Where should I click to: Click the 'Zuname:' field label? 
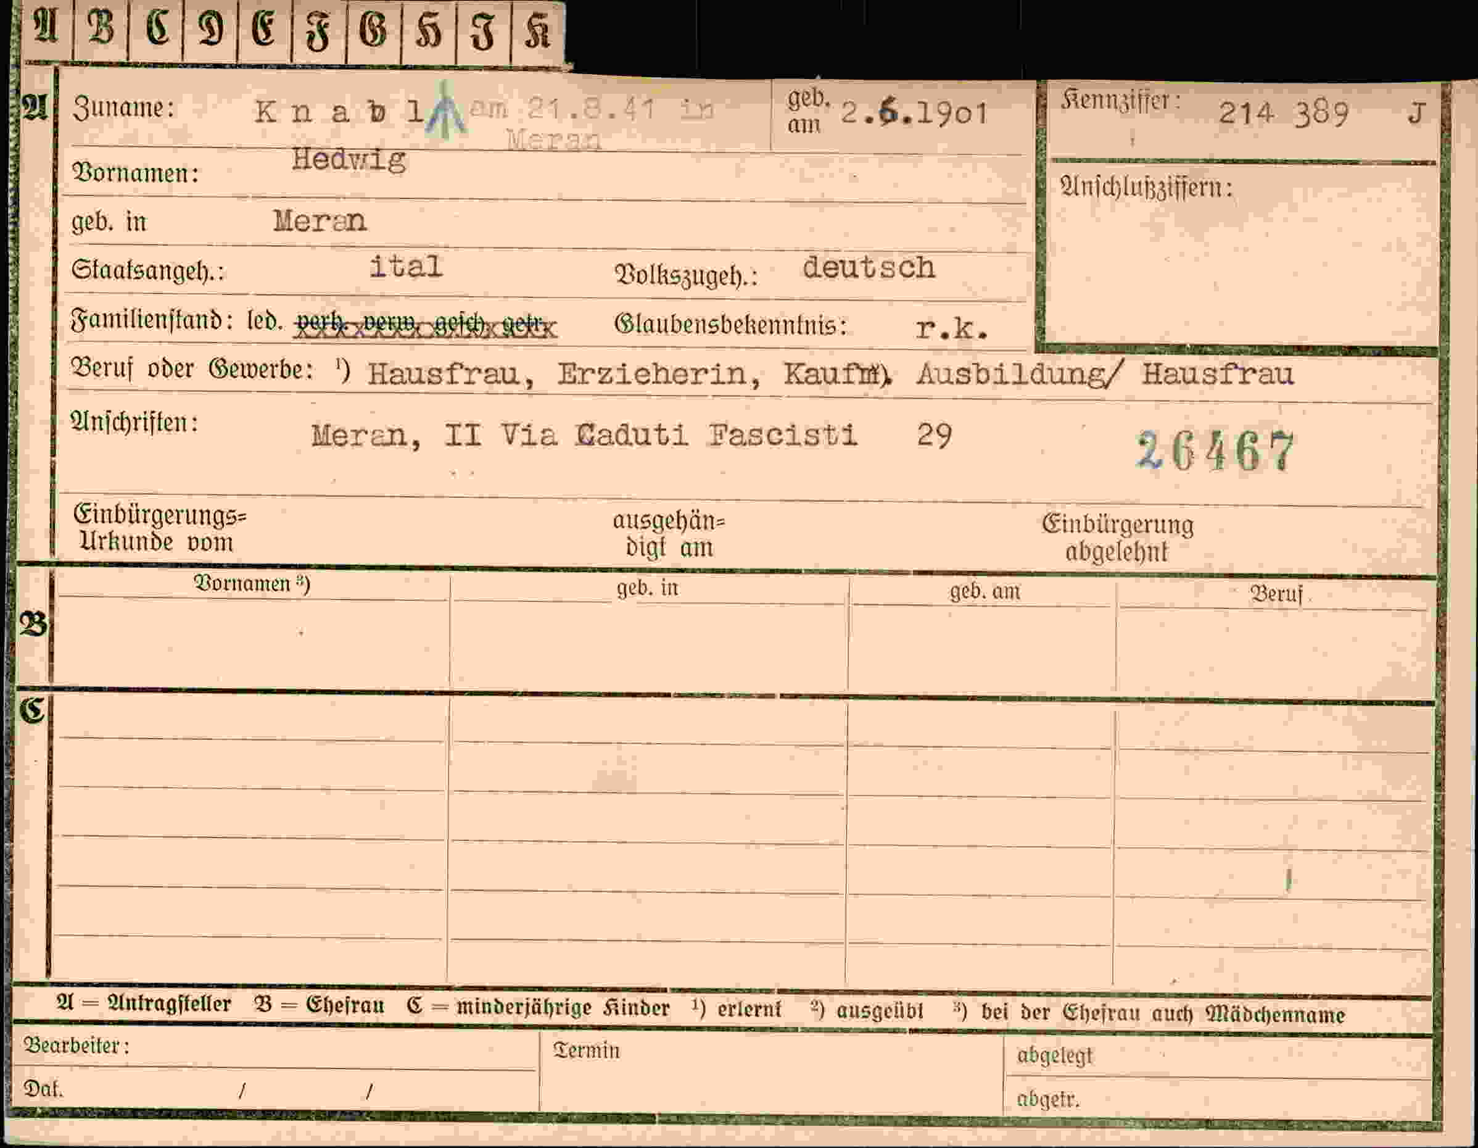pyautogui.click(x=123, y=109)
